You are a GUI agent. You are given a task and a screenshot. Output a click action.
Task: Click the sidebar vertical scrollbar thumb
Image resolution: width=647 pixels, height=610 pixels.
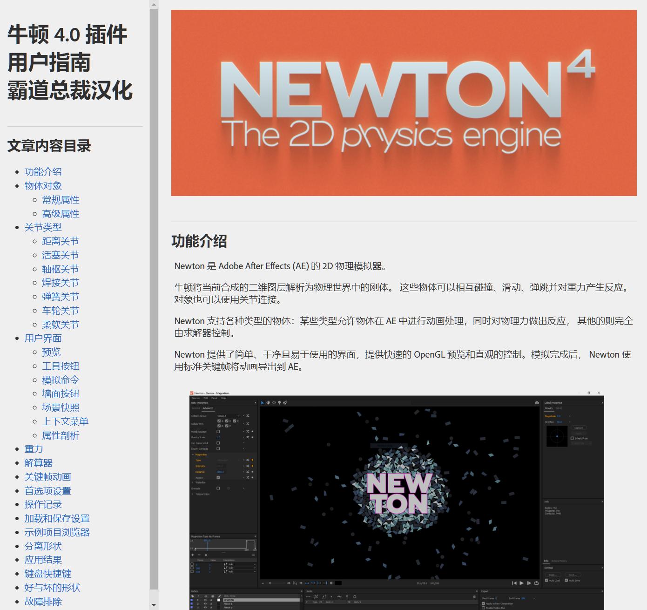pos(154,300)
